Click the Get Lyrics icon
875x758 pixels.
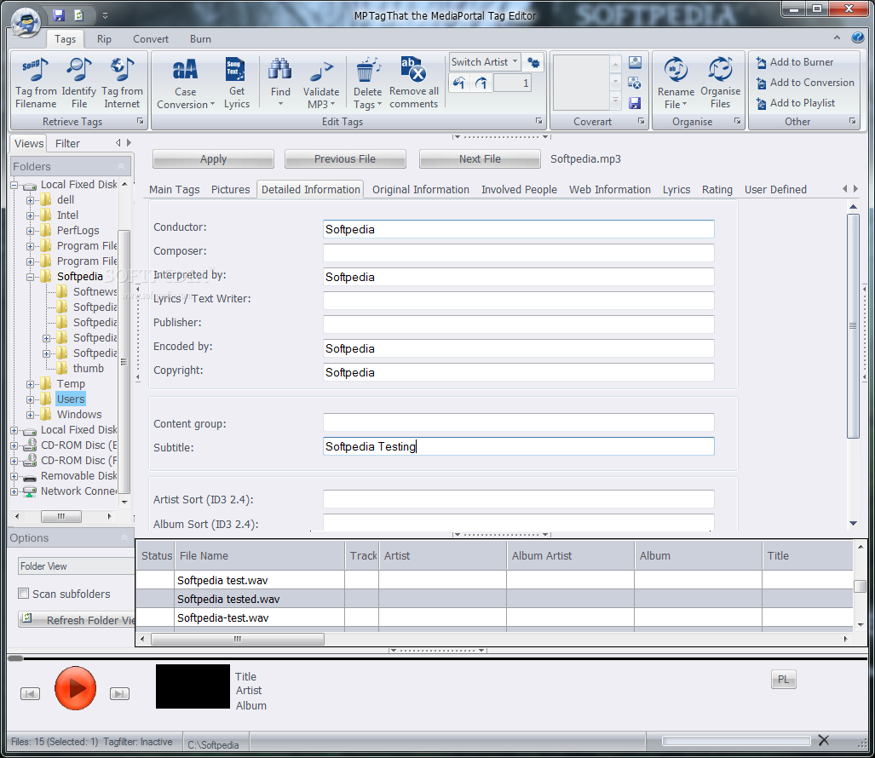[235, 69]
